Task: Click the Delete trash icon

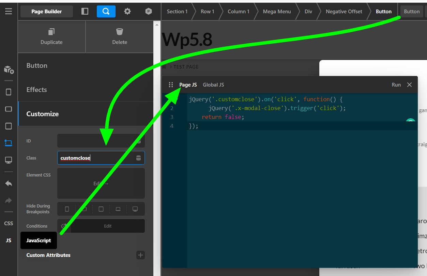Action: point(120,32)
